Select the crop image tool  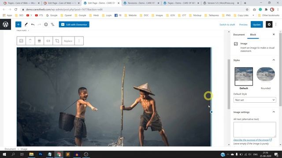(x=57, y=41)
